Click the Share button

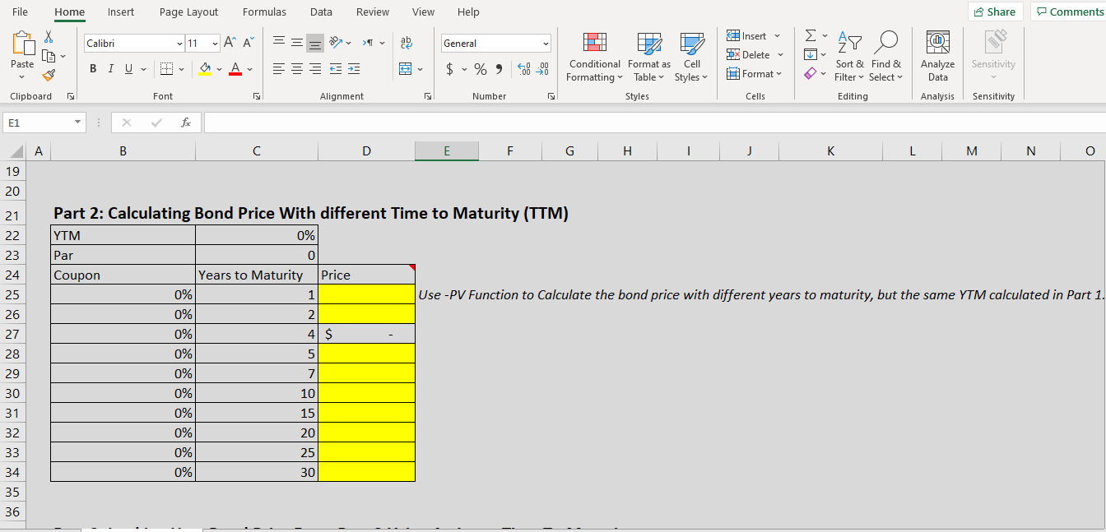[x=996, y=12]
